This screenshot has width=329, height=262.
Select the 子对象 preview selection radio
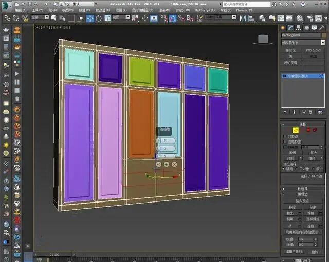click(x=297, y=169)
